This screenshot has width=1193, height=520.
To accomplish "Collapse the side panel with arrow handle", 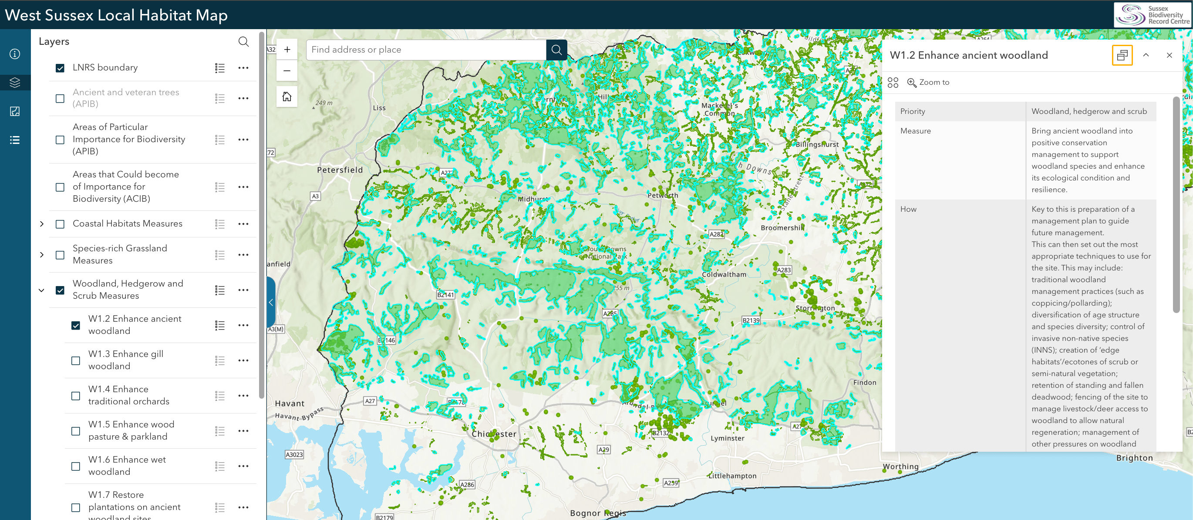I will [x=271, y=302].
